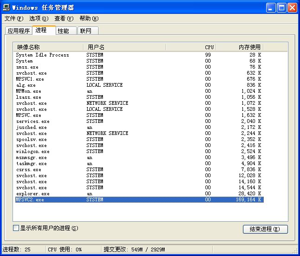Sort by 用户名 column header
300x256 pixels.
[125, 47]
